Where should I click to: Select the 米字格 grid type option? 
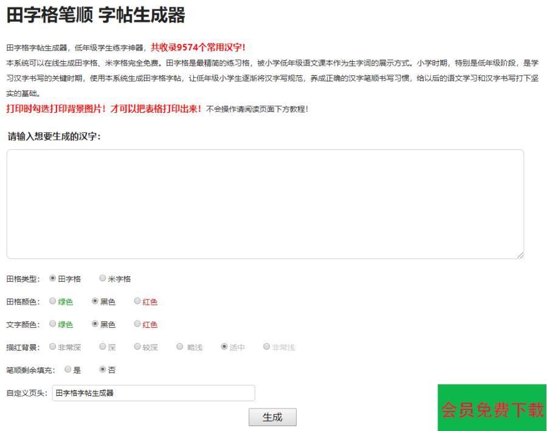pos(102,279)
